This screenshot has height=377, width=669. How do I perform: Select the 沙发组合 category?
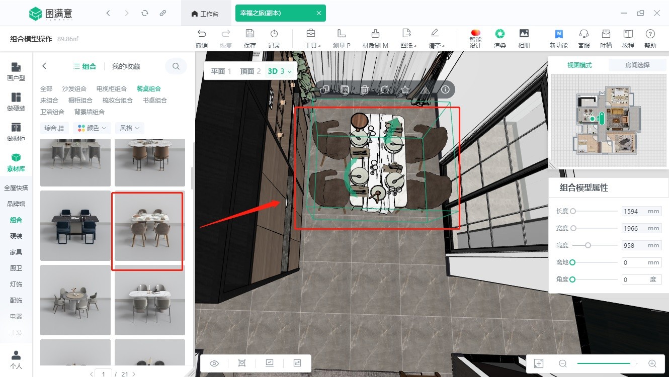click(x=74, y=88)
